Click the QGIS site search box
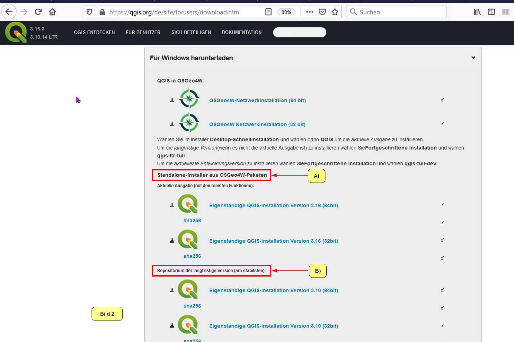The width and height of the screenshot is (514, 342). click(299, 32)
